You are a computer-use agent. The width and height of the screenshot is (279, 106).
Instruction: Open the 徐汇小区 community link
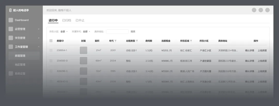click(205, 51)
